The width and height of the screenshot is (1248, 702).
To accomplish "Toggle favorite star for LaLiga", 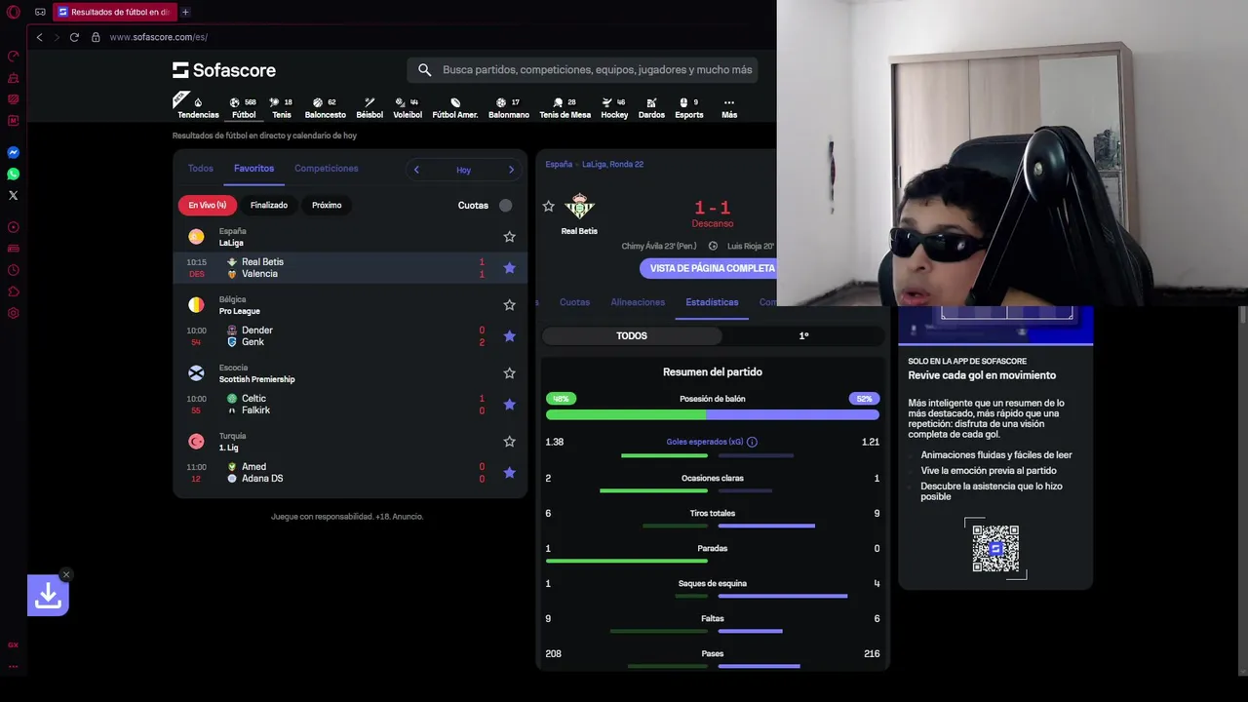I will [509, 237].
